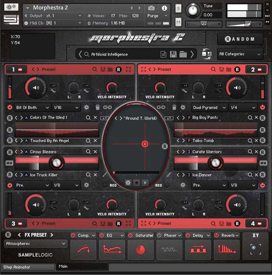Click the Circus Bizzaro morph slider knob
The width and height of the screenshot is (272, 275).
[x=57, y=162]
